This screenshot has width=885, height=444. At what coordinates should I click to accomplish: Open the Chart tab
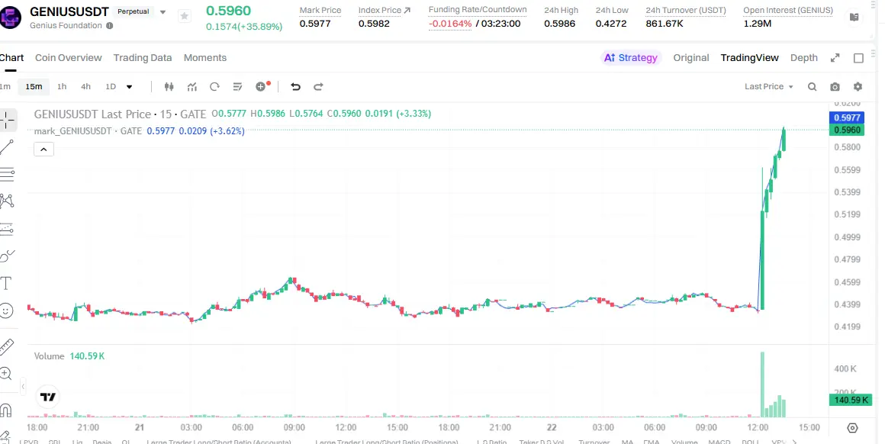[x=11, y=57]
